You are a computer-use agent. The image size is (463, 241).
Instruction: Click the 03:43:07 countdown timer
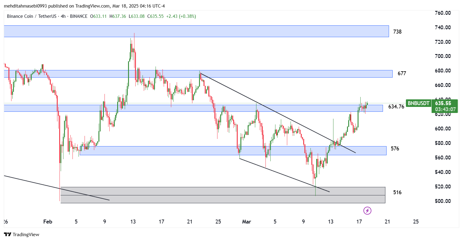[445, 109]
